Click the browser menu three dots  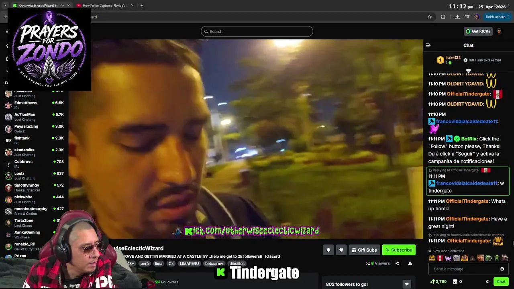click(508, 17)
